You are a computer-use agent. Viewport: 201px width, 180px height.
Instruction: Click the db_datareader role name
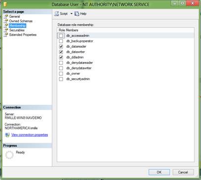pos(76,46)
